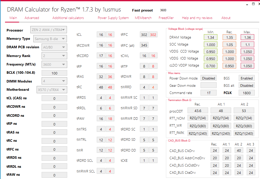Expand the Memory Type dropdown
260x179 pixels.
point(50,39)
